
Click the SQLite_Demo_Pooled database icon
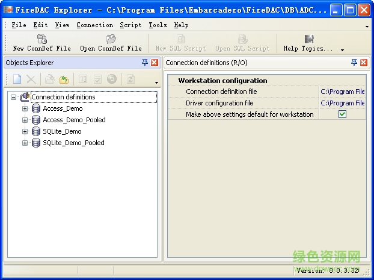[36, 143]
